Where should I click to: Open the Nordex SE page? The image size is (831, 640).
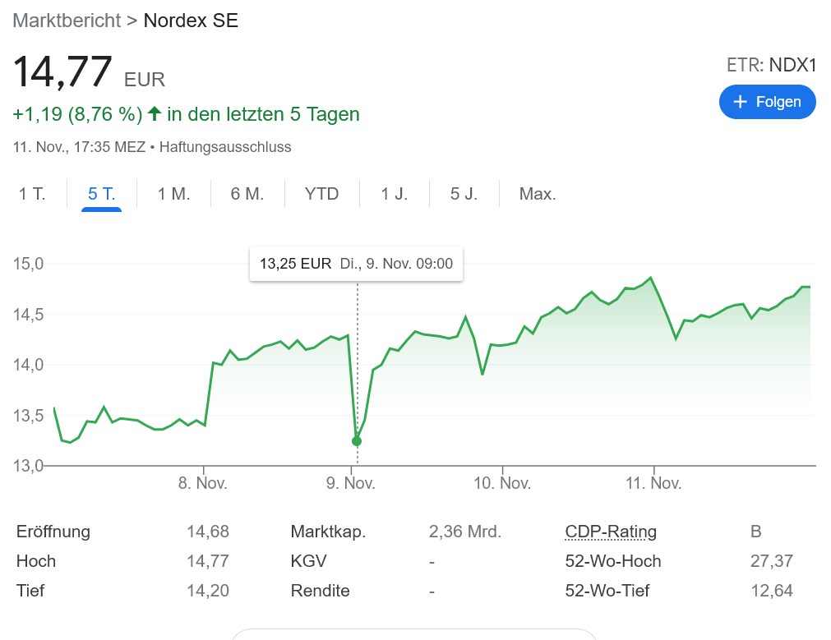tap(191, 20)
